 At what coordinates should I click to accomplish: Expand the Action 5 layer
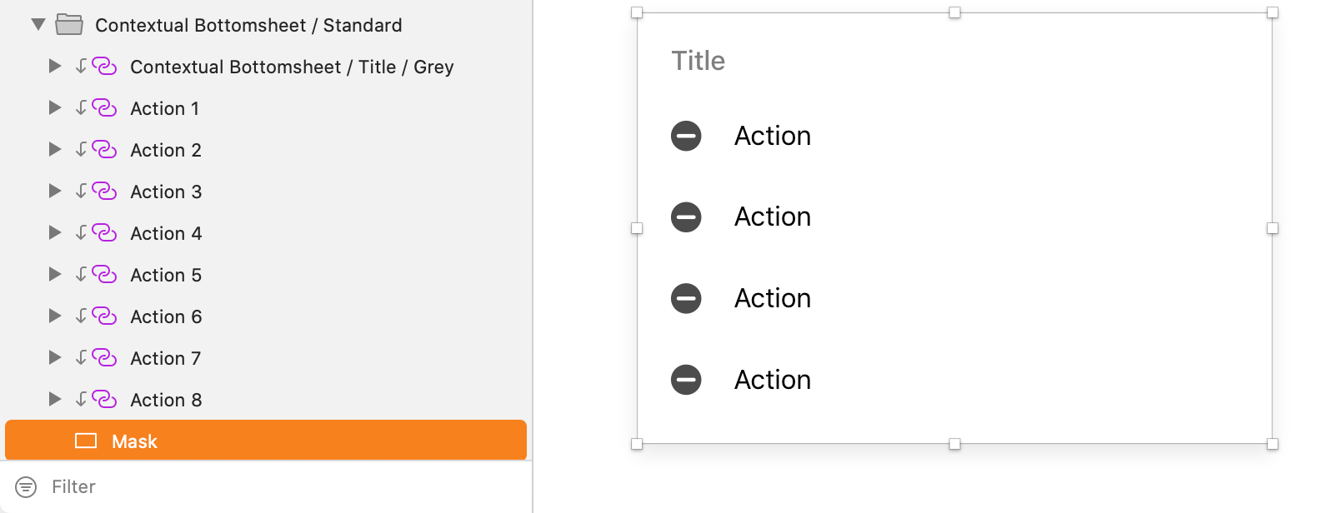coord(55,275)
